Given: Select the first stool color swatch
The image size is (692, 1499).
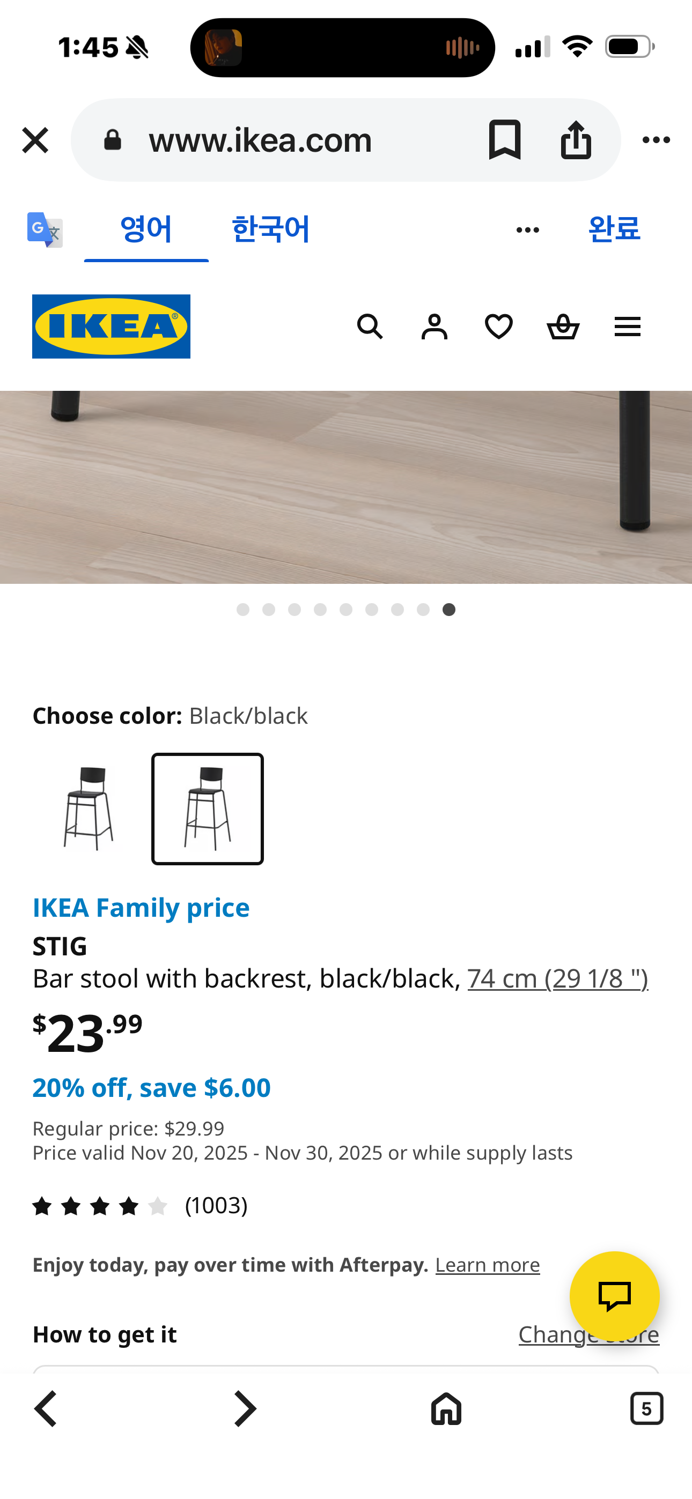Looking at the screenshot, I should coord(89,809).
